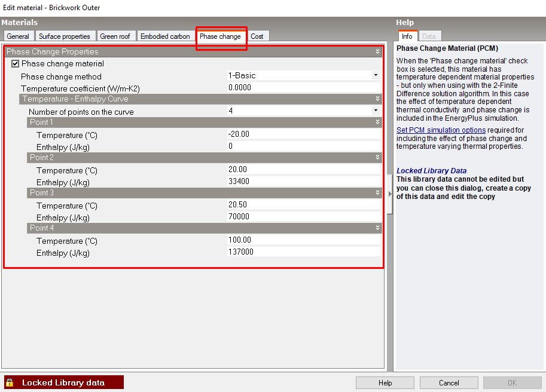This screenshot has width=546, height=392.
Task: Click the Point 3 Temperature field showing 20.50
Action: click(304, 204)
